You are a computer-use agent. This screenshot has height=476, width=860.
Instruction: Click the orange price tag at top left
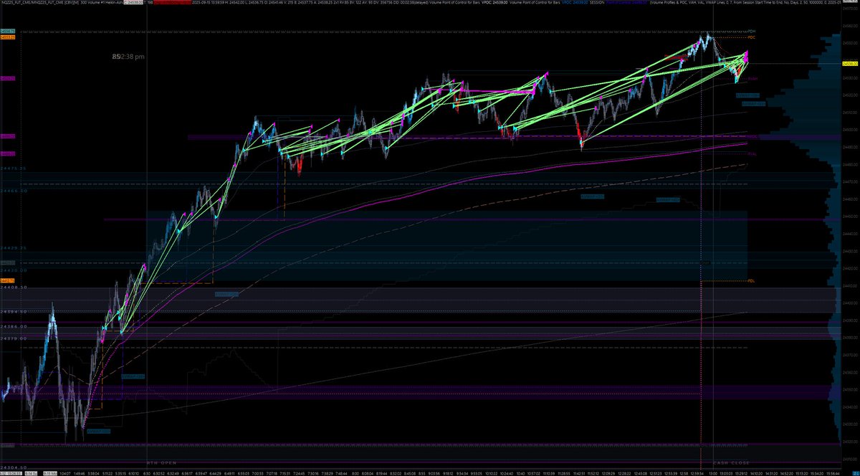[x=8, y=37]
